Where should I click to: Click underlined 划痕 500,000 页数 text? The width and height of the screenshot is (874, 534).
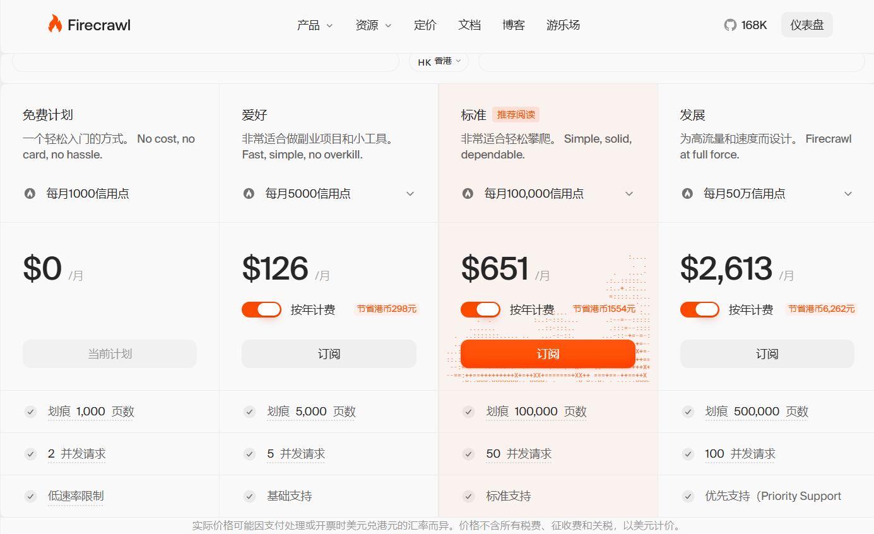(x=757, y=412)
